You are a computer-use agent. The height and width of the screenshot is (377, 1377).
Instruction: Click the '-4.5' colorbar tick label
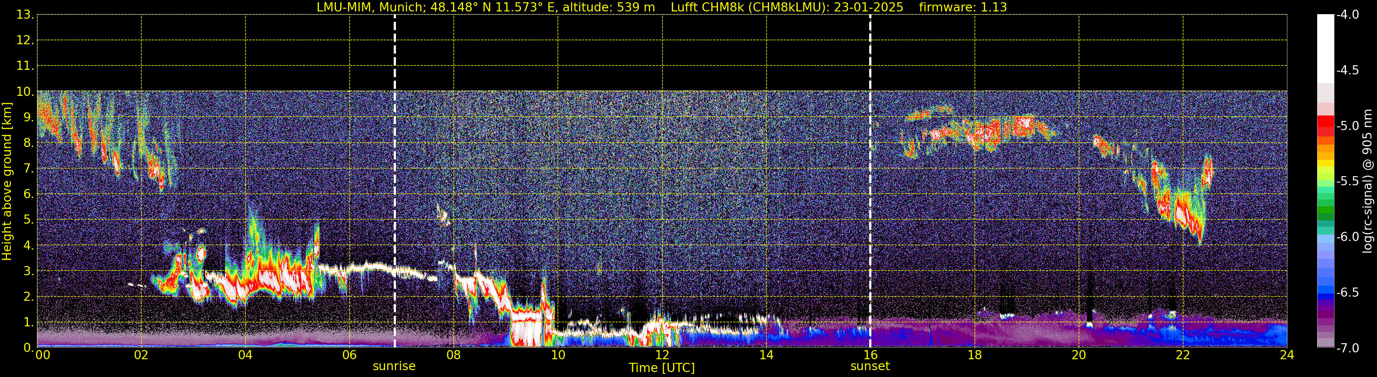[1347, 70]
